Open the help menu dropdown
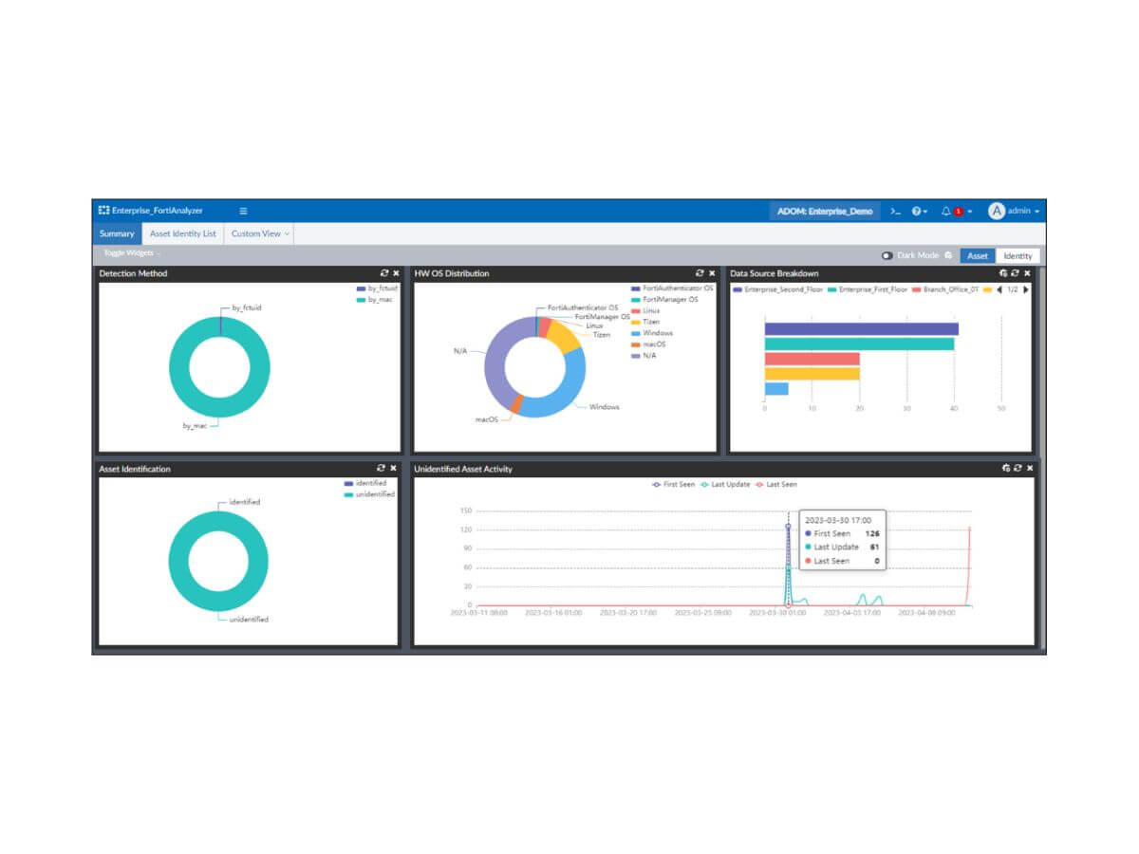This screenshot has width=1139, height=854. click(919, 211)
